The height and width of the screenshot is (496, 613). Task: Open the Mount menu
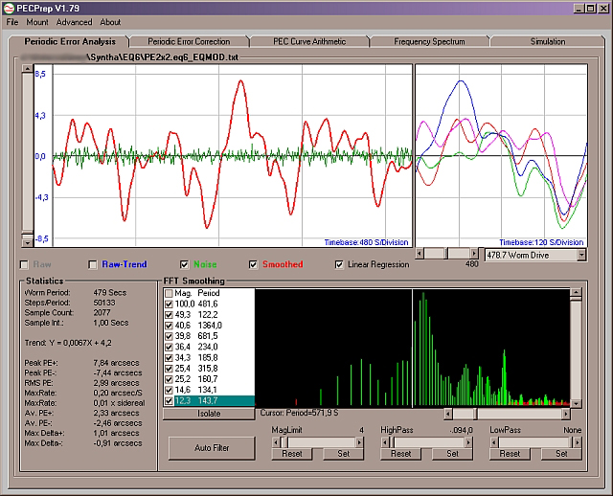coord(37,22)
